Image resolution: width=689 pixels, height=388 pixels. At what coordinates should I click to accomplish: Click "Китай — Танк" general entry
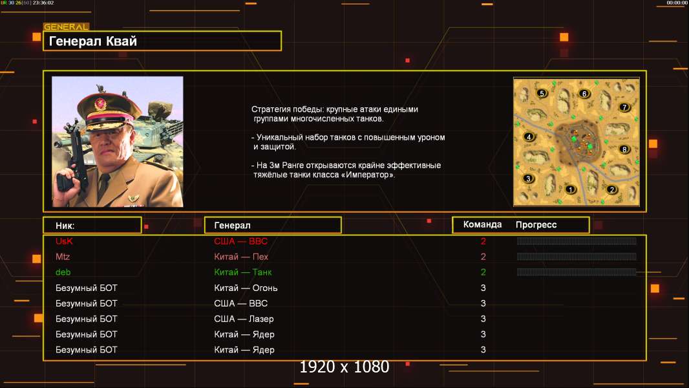pos(243,272)
